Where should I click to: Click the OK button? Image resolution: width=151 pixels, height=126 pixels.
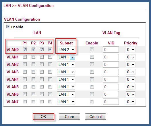(43, 117)
